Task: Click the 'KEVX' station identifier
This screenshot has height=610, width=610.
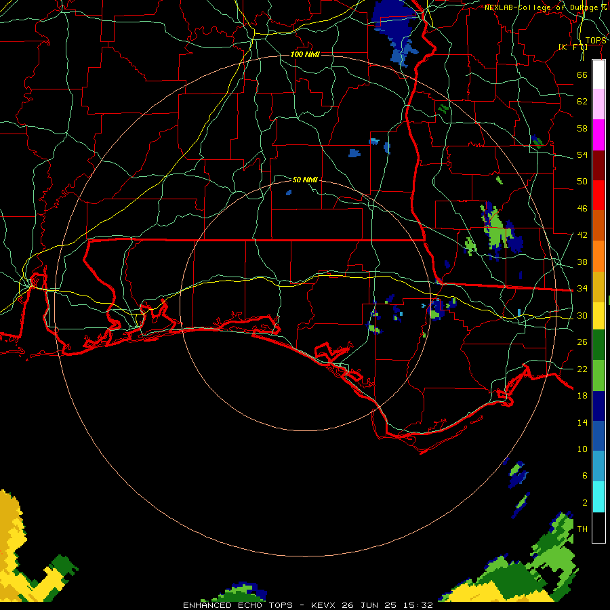Action: (x=323, y=605)
